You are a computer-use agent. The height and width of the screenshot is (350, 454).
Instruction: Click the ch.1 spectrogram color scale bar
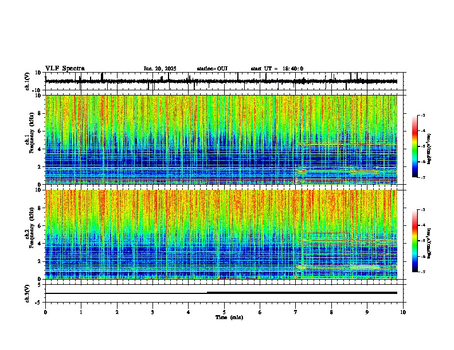point(414,146)
